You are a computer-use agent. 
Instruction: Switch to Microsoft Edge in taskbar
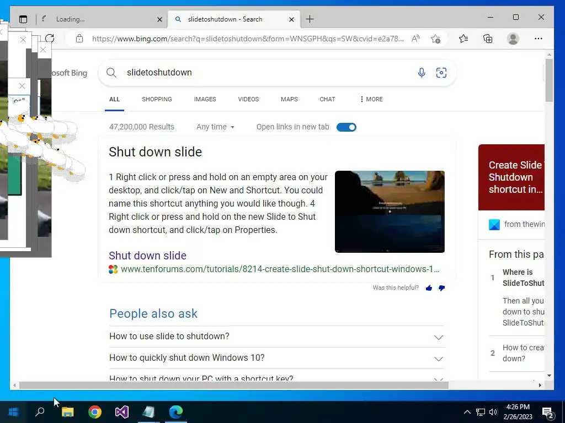176,412
